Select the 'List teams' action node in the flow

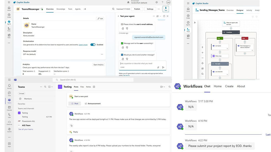coord(220,47)
